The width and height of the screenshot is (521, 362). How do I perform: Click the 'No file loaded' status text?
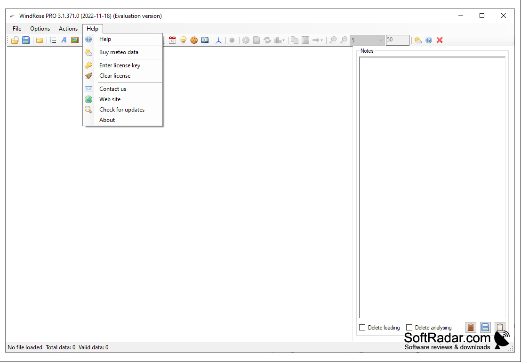(x=25, y=347)
